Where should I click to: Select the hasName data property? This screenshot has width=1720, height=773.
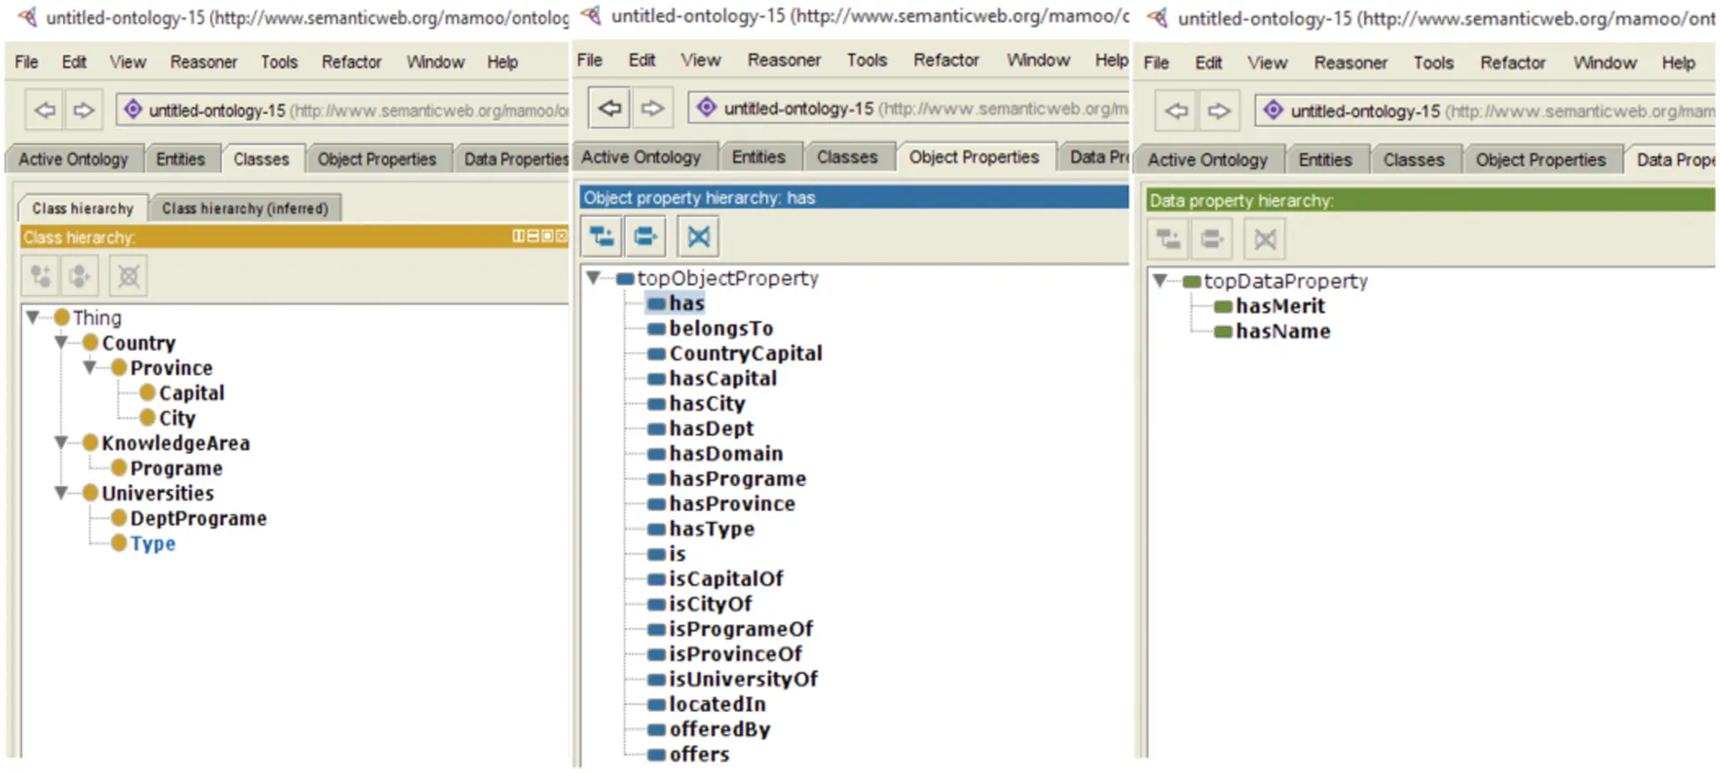click(x=1283, y=331)
